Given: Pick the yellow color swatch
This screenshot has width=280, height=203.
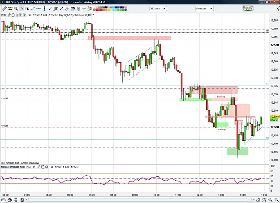Looking at the screenshot, I should pos(111,10).
